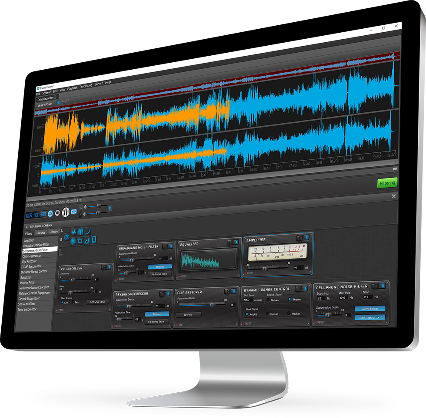Image resolution: width=426 pixels, height=418 pixels.
Task: Select Weaken radio for Strong Signal
Action: pyautogui.click(x=290, y=299)
